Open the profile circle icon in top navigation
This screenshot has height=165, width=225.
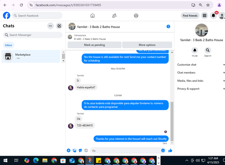136,16
